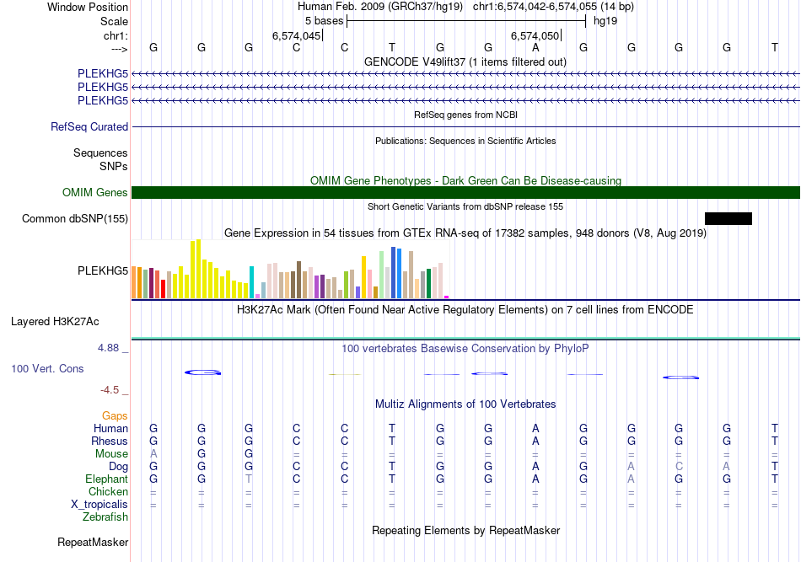Screen dimensions: 801x562
Task: Select the Zebrafish species label
Action: pyautogui.click(x=105, y=517)
